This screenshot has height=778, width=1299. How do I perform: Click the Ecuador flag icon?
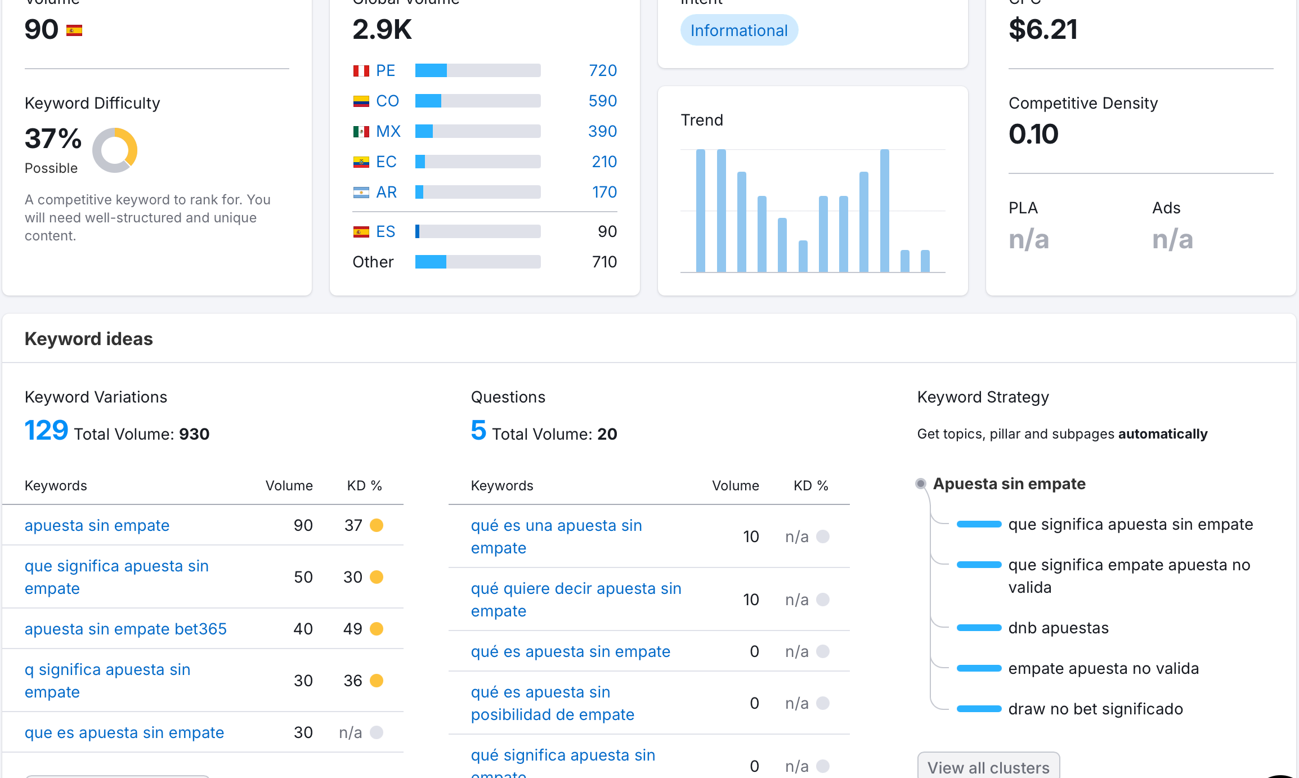tap(361, 162)
